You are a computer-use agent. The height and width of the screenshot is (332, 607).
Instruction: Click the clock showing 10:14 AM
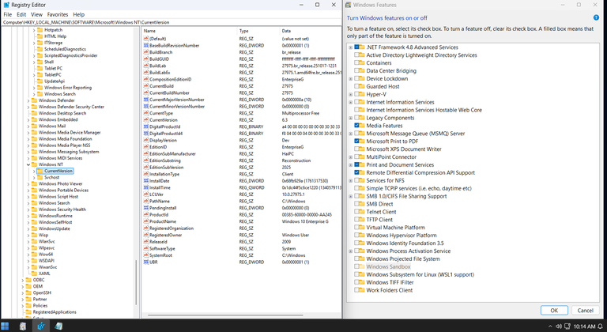[x=584, y=326]
